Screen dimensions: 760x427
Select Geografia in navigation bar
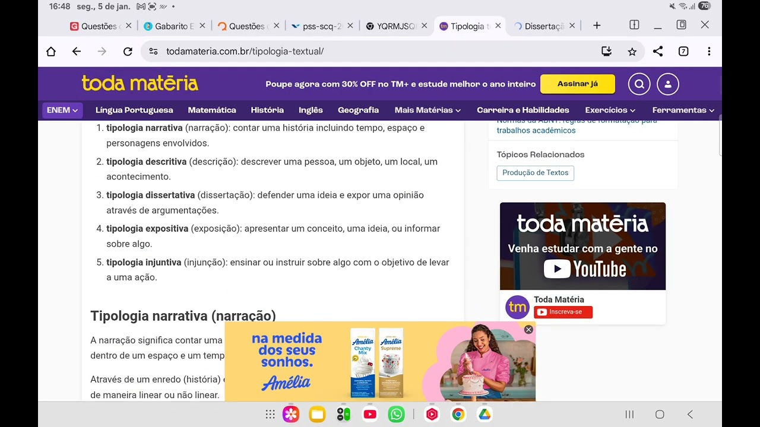tap(358, 110)
